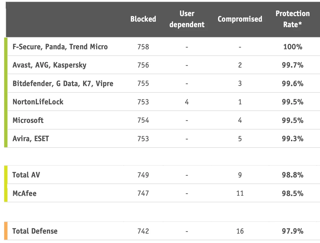Select the Microsoft row label
The width and height of the screenshot is (320, 243).
[x=28, y=120]
